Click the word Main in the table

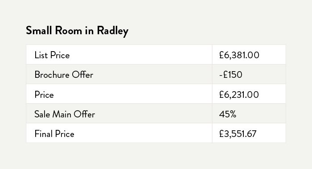[62, 114]
